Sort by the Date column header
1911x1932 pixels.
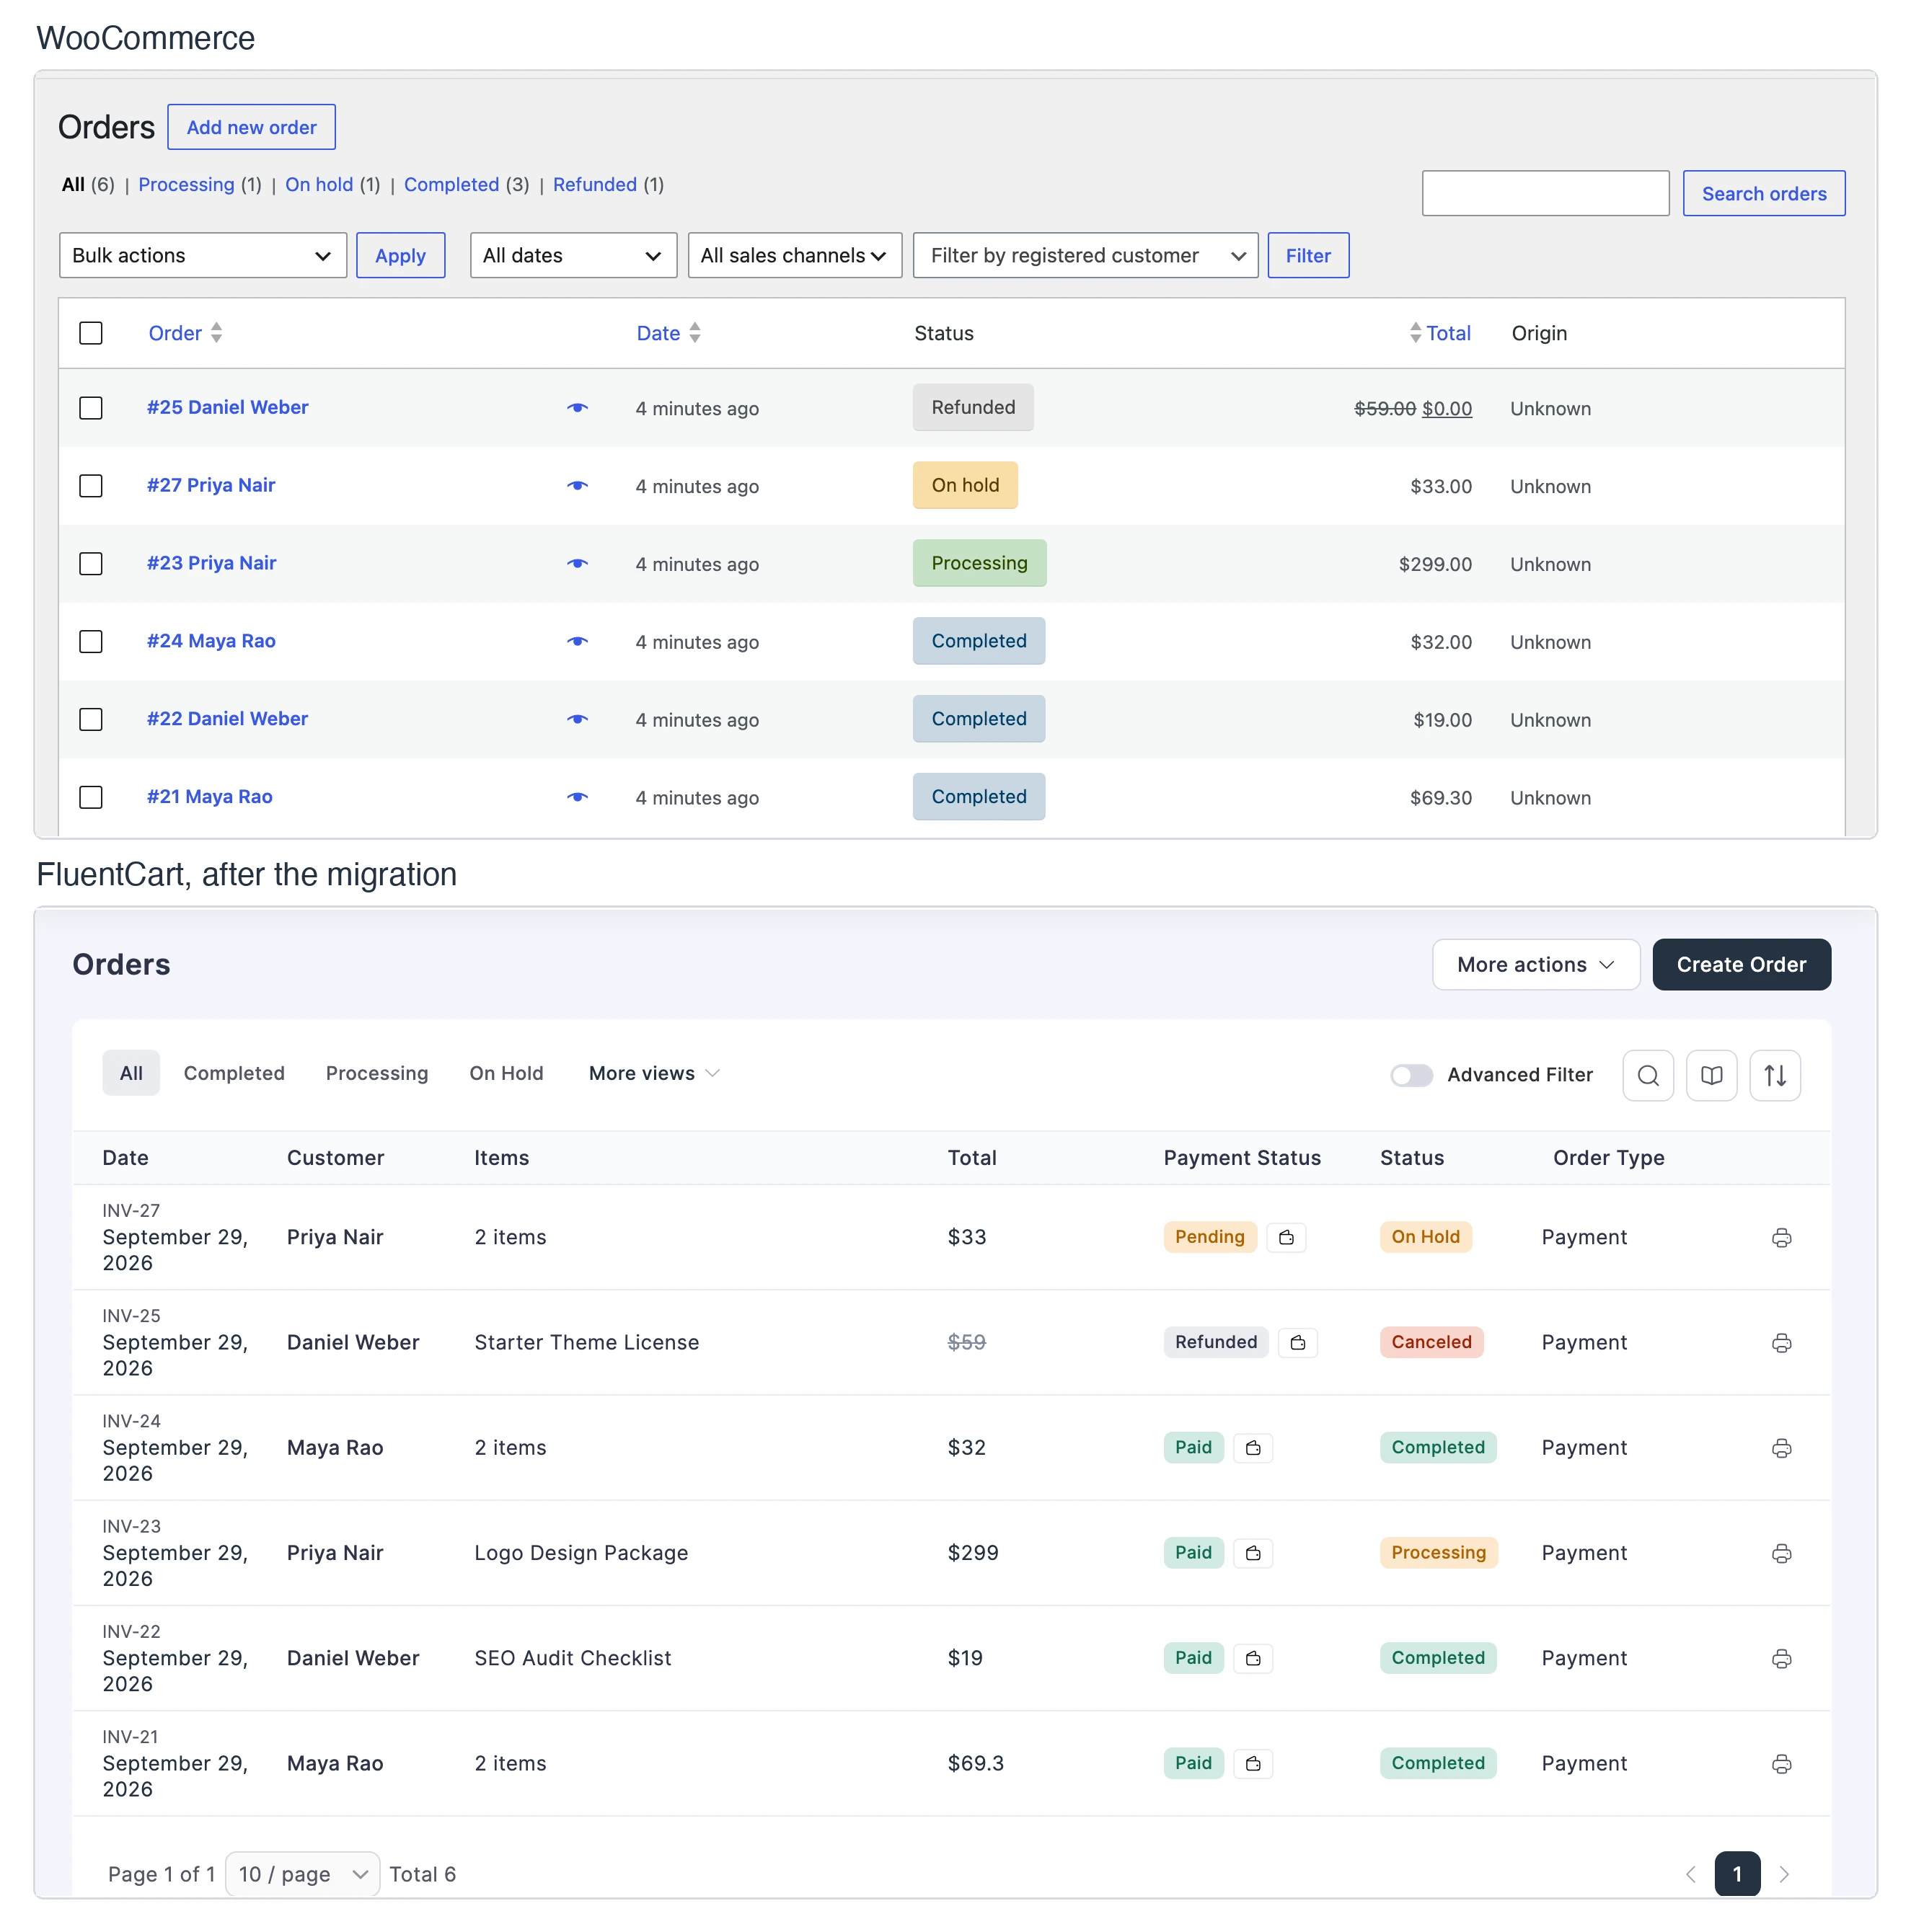[668, 333]
